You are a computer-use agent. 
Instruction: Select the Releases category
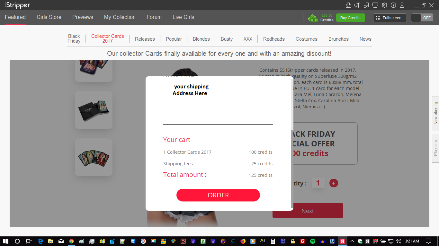point(145,39)
